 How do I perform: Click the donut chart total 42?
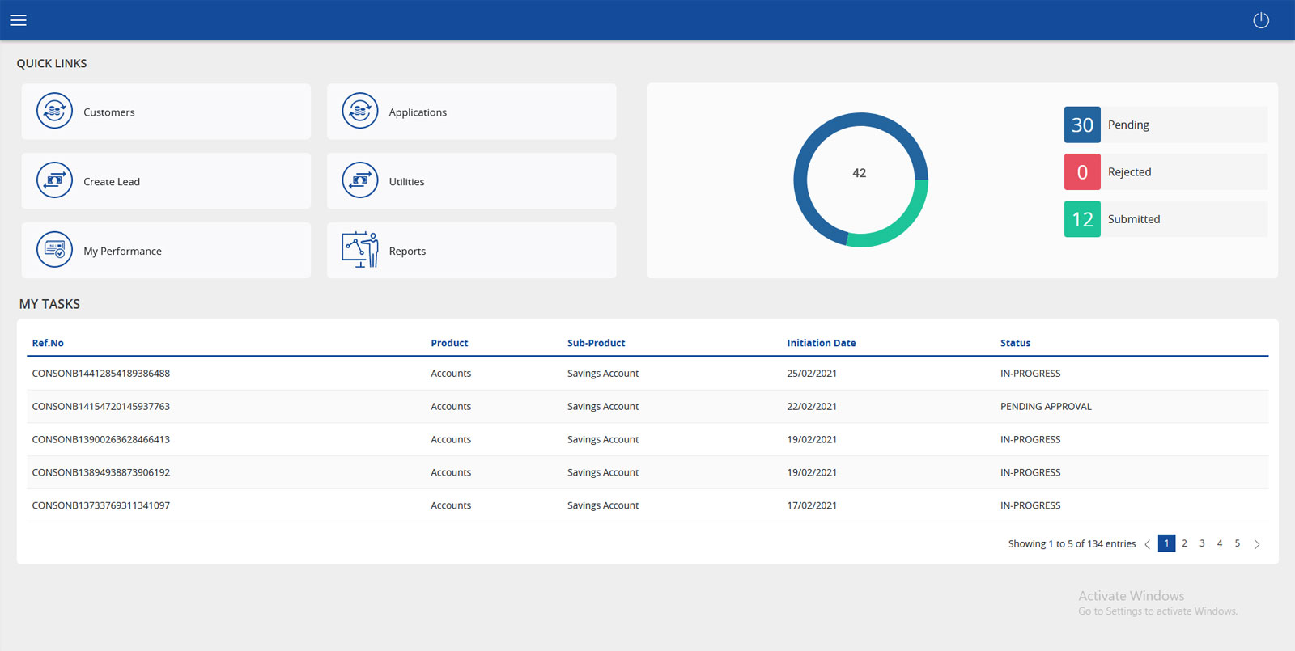click(860, 173)
